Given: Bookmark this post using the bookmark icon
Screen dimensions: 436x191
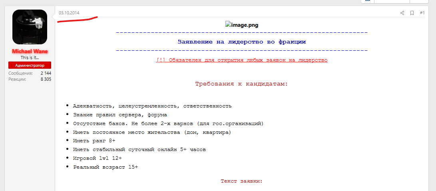Looking at the screenshot, I should [412, 13].
